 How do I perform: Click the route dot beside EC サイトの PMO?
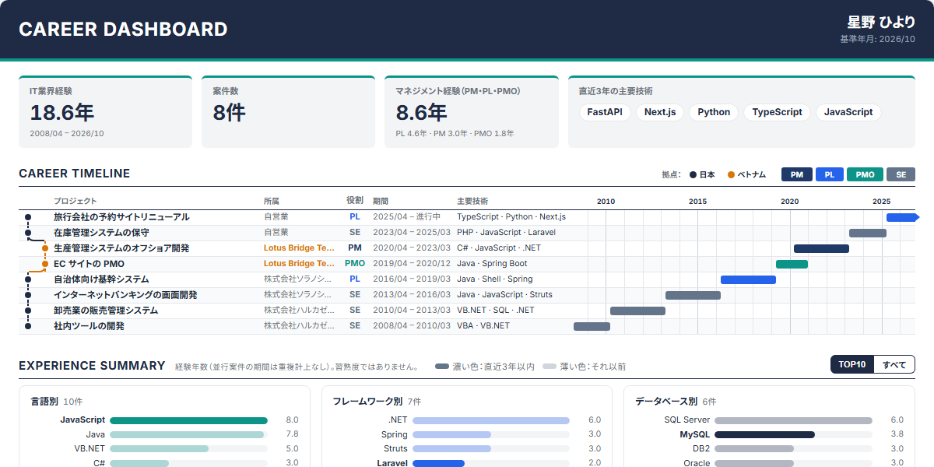pos(45,264)
